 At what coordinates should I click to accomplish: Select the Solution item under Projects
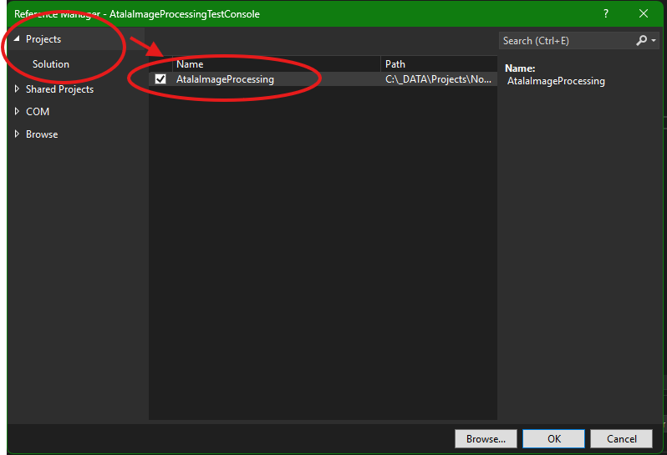51,64
